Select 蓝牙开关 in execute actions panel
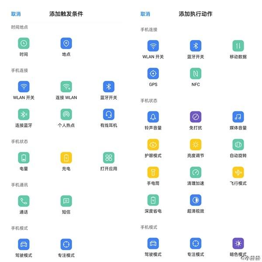Image resolution: width=262 pixels, height=262 pixels. coord(196,46)
